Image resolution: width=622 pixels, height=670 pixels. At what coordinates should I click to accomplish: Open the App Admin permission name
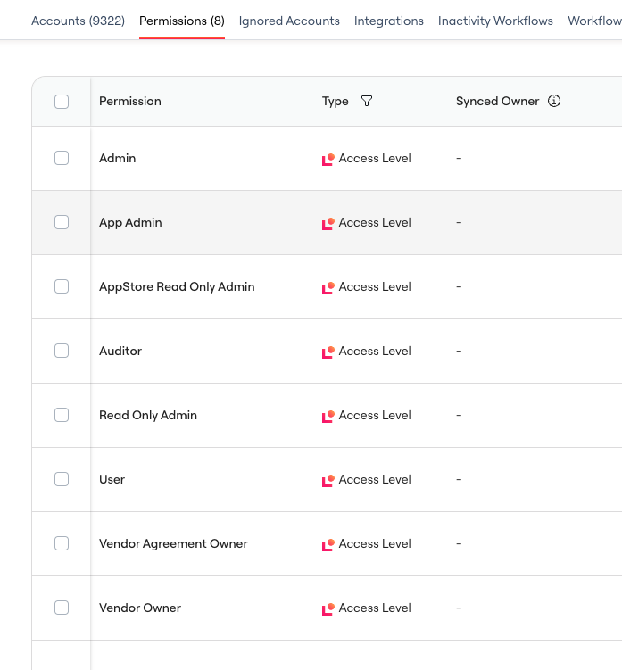(x=130, y=223)
